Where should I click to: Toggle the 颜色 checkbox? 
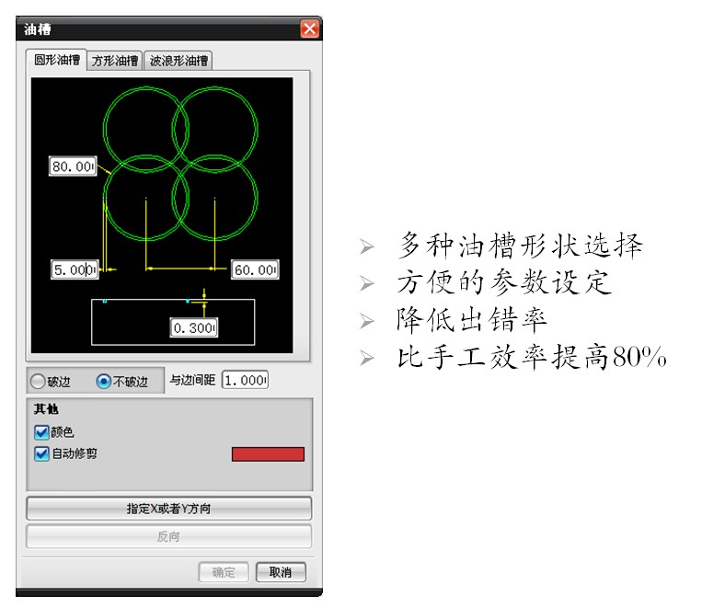pyautogui.click(x=41, y=431)
